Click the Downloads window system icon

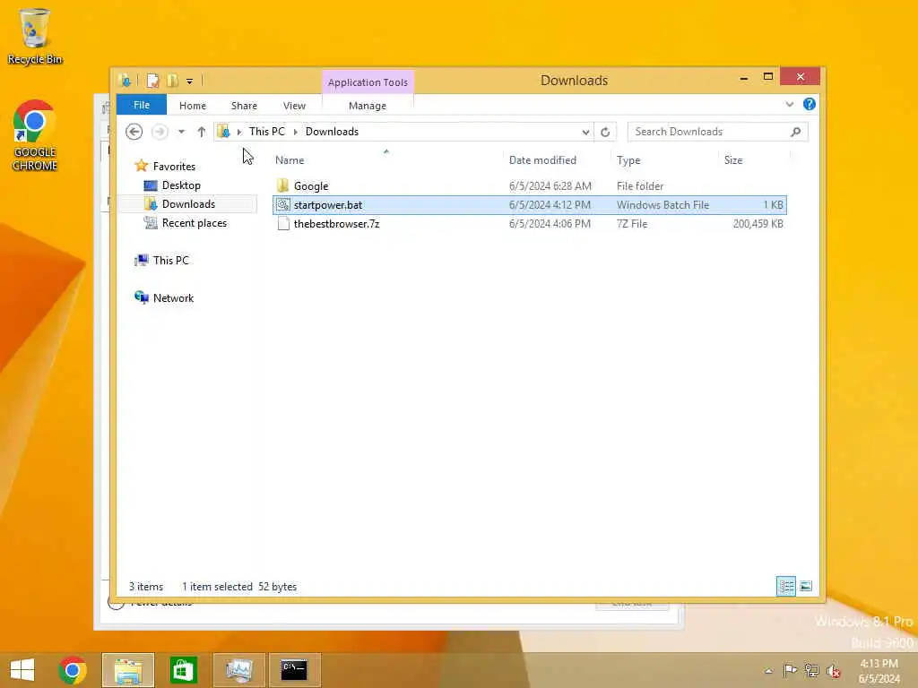[125, 81]
